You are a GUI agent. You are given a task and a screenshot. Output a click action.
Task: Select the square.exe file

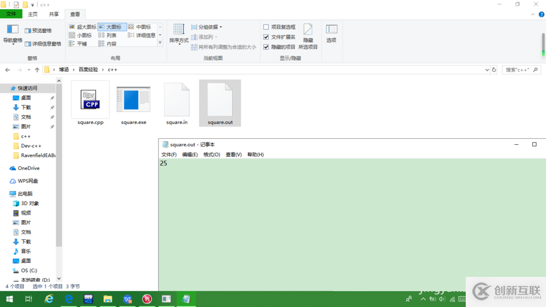click(134, 103)
